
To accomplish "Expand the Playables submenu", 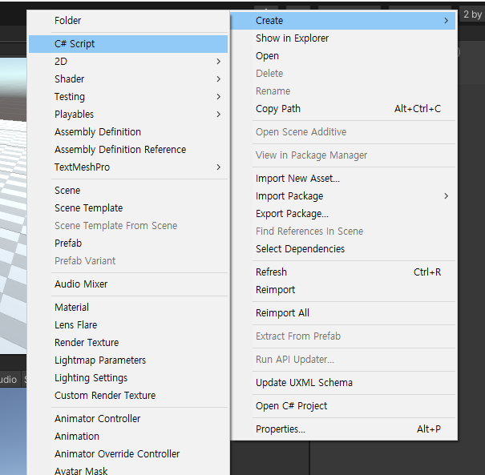I will point(128,115).
